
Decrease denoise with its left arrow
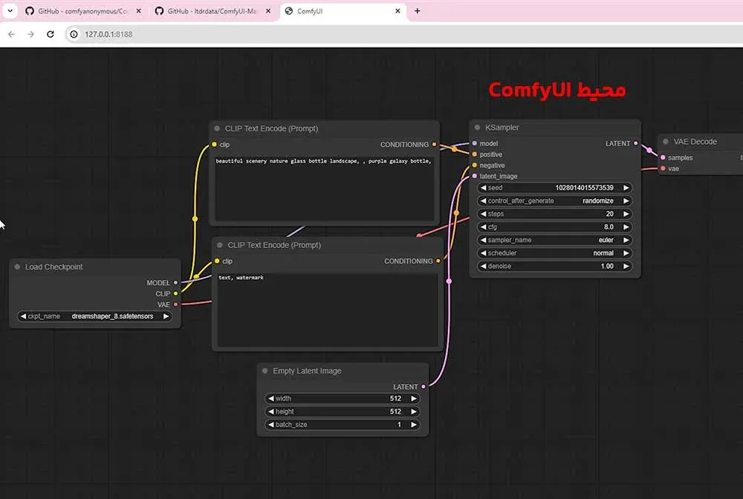[484, 266]
